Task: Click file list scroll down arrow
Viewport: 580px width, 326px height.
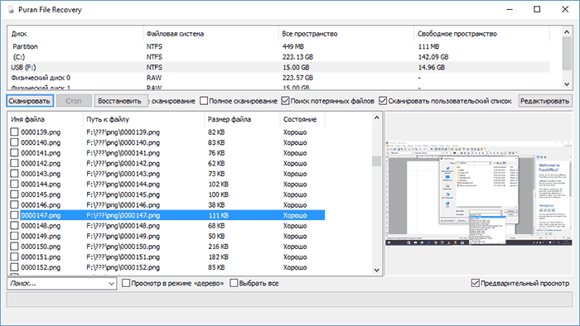Action: pos(376,271)
